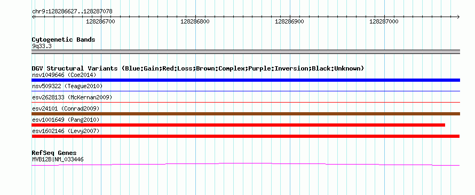Image resolution: width=475 pixels, height=195 pixels.
Task: Click the right arrowhead of the ruler
Action: tap(458, 17)
